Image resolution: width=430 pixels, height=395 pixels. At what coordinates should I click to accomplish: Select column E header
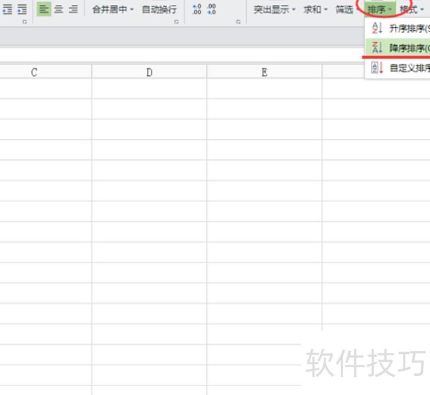264,72
